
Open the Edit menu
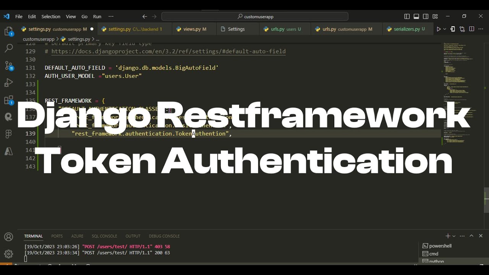(x=32, y=16)
